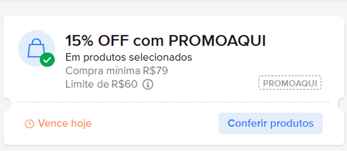347x151 pixels.
Task: Click the R$79 minimum purchase amount
Action: click(155, 71)
